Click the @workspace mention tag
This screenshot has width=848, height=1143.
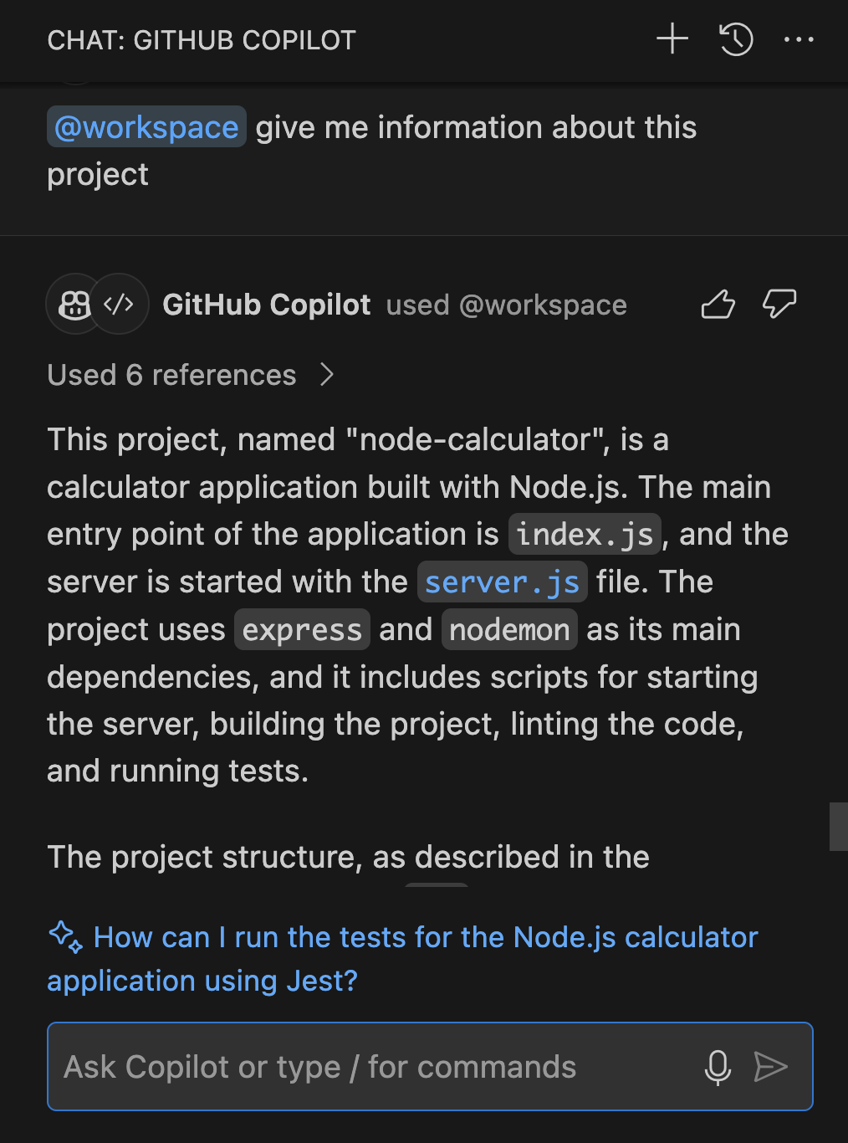146,127
